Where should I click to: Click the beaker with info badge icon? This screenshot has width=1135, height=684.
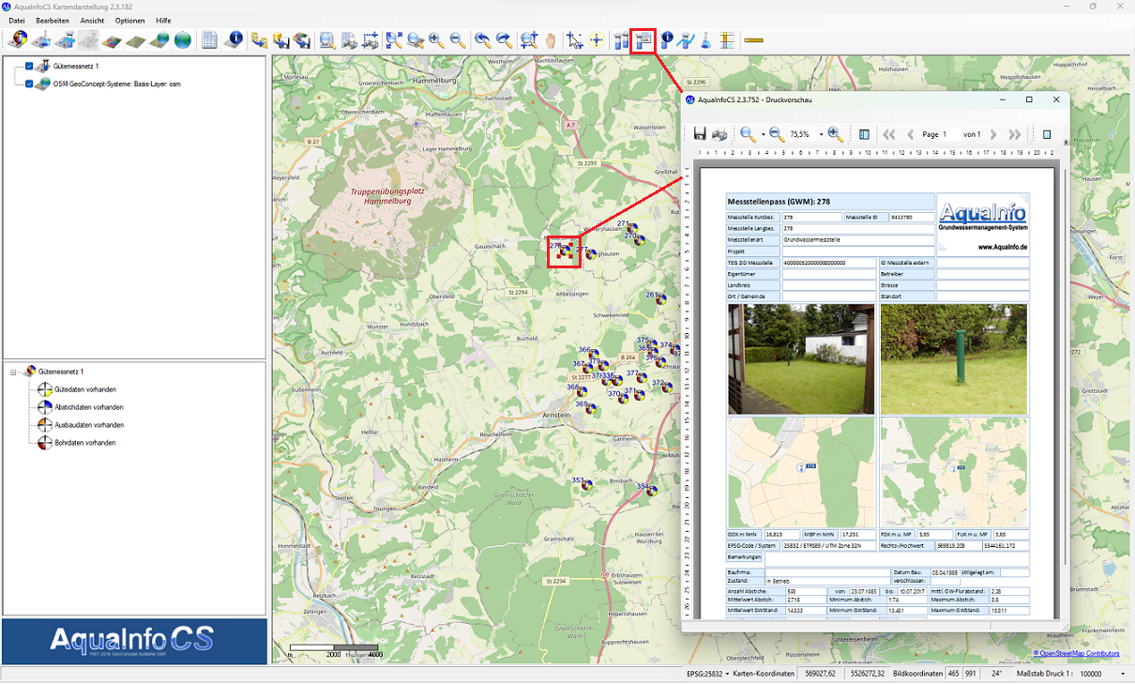[x=667, y=40]
